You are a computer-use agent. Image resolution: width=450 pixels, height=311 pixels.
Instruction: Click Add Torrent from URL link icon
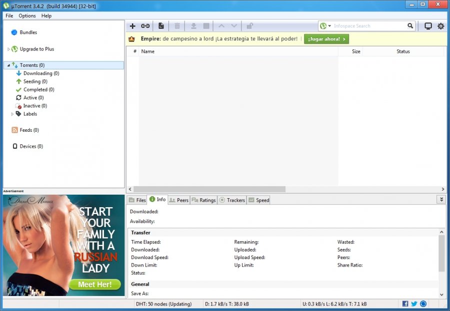pyautogui.click(x=145, y=26)
